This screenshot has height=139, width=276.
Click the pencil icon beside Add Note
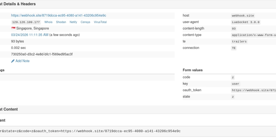coord(13,61)
